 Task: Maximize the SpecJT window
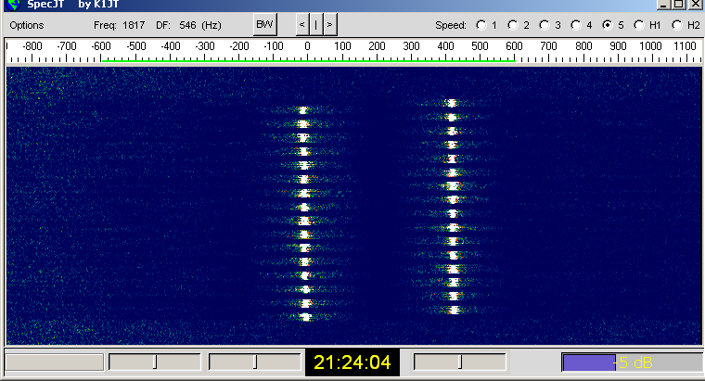tap(679, 4)
